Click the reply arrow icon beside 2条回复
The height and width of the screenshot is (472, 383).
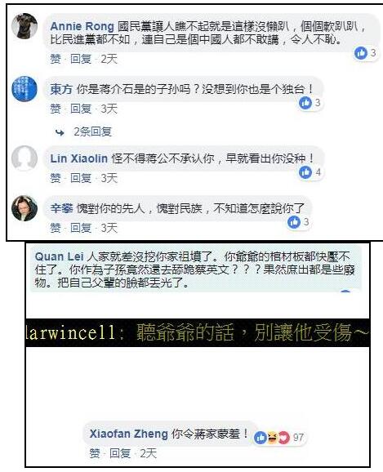coord(60,132)
